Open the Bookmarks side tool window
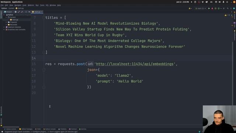Viewport: 236px width, 133px height. [1, 111]
